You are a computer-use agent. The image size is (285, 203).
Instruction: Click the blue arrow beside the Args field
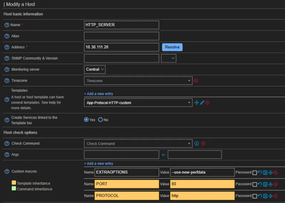coord(164,155)
